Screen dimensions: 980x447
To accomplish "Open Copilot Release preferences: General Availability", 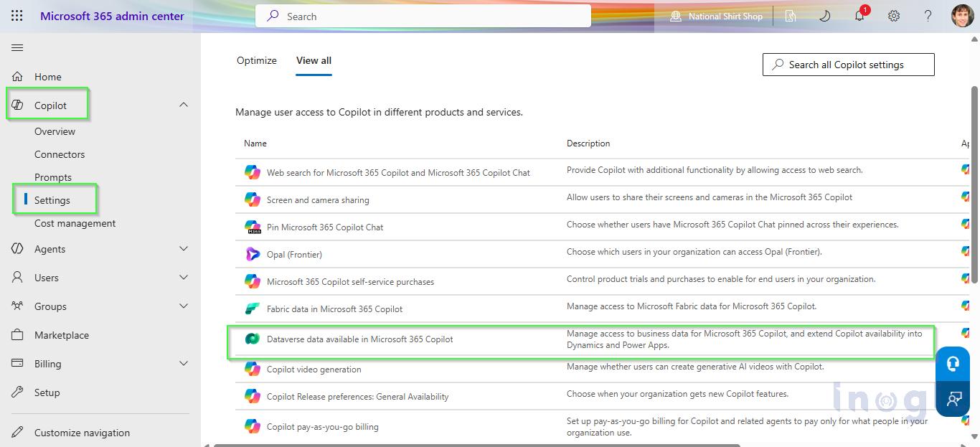I will tap(358, 397).
